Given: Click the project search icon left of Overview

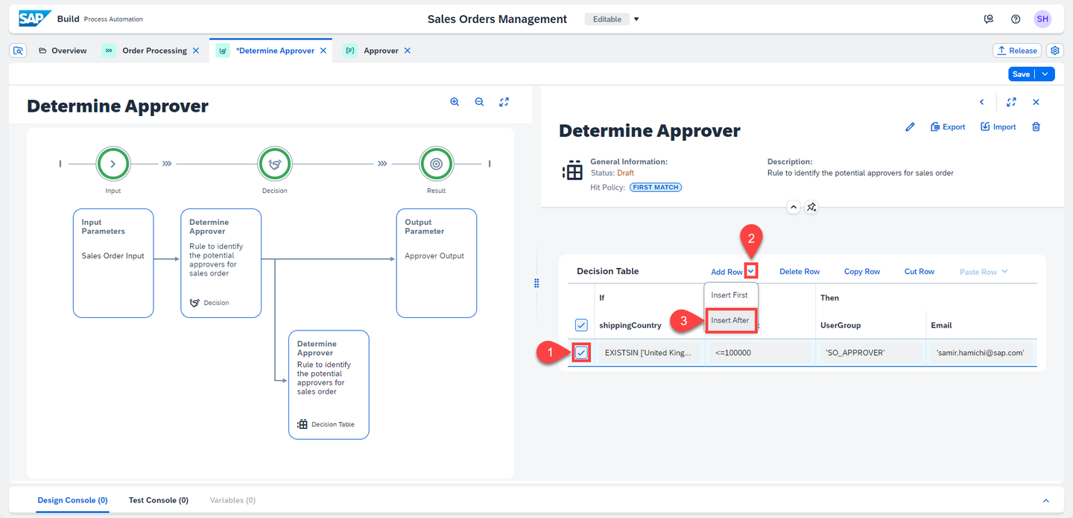Looking at the screenshot, I should click(x=19, y=51).
